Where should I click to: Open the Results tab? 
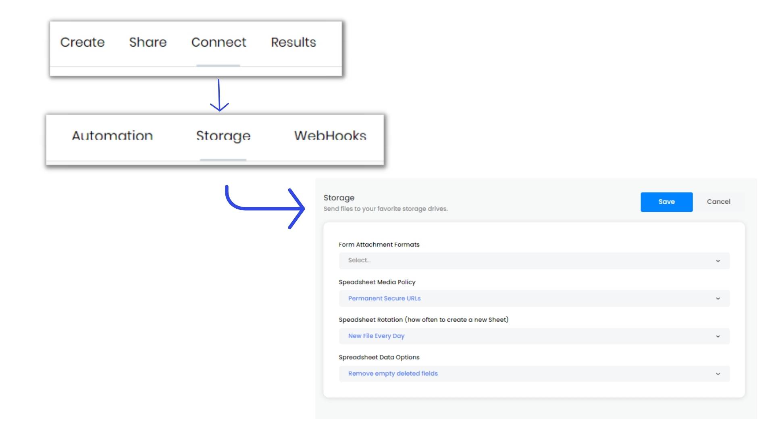click(x=293, y=42)
